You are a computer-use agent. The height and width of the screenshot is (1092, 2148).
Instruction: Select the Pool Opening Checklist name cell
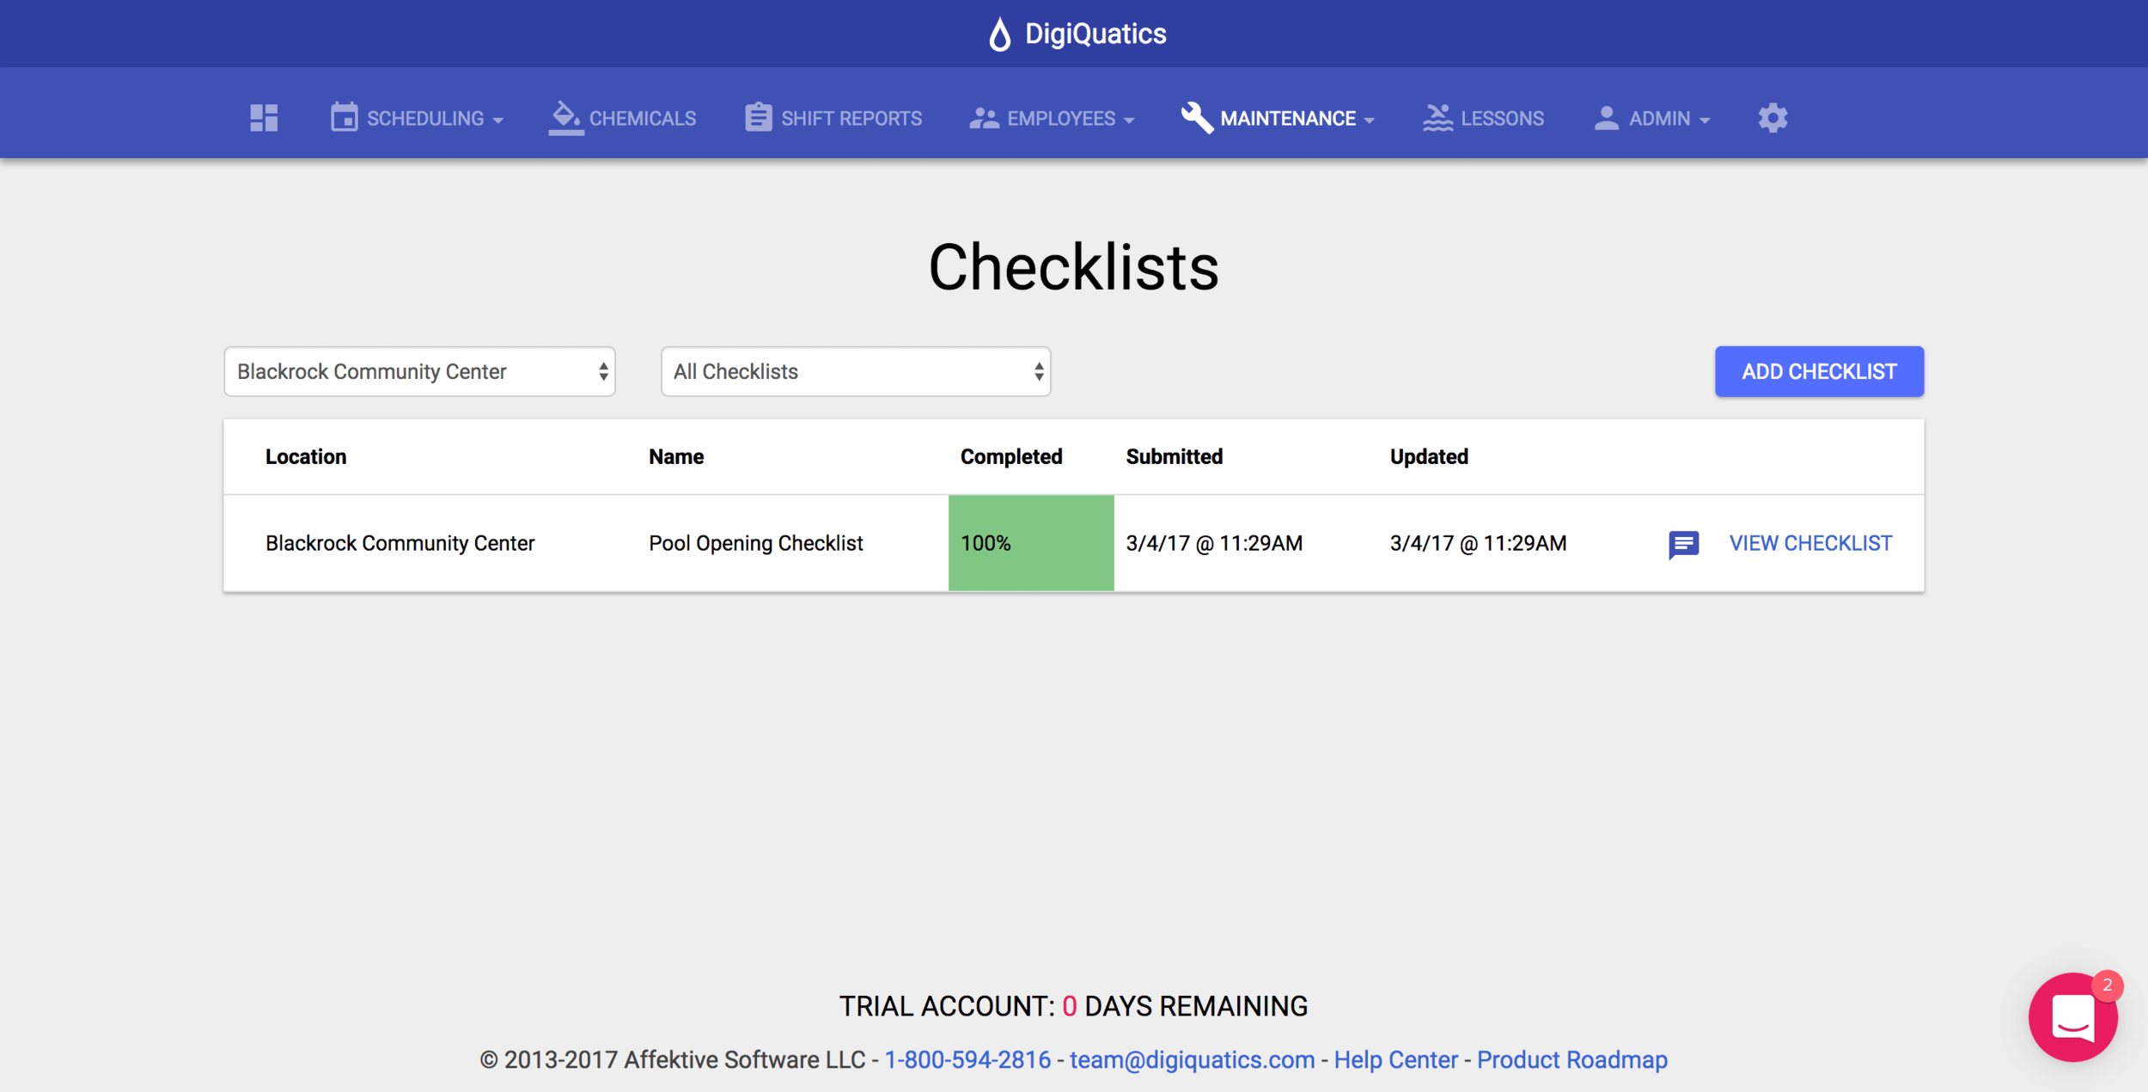click(755, 543)
